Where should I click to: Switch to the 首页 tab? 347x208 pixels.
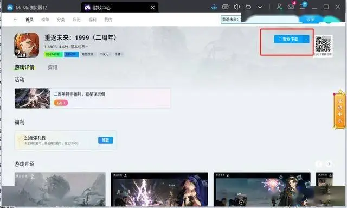pos(29,20)
